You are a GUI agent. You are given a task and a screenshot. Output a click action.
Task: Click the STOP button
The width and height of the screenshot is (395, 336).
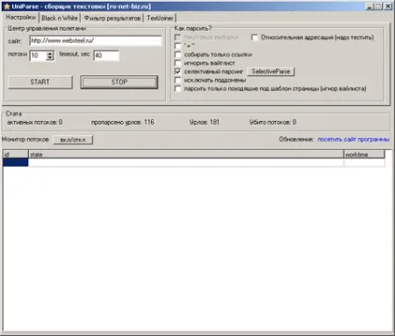119,82
